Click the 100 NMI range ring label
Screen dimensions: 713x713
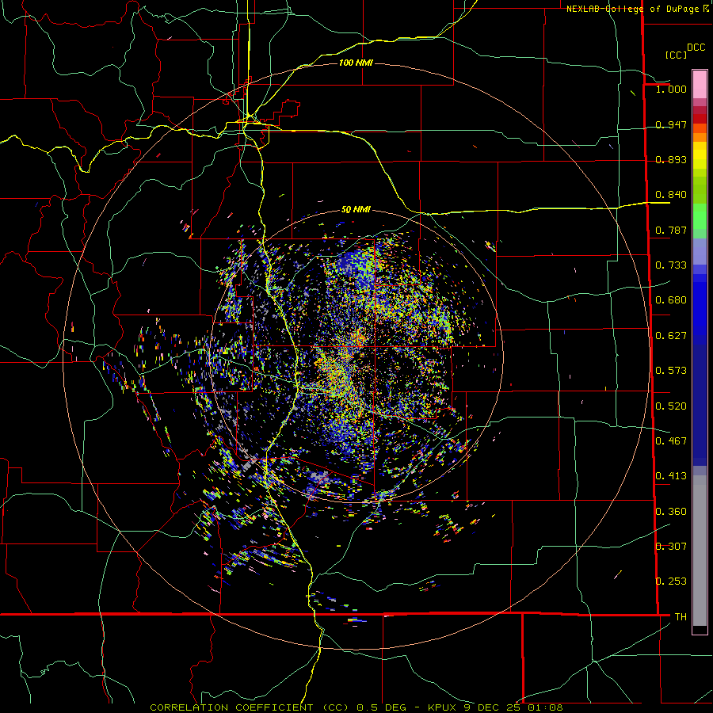coord(356,63)
